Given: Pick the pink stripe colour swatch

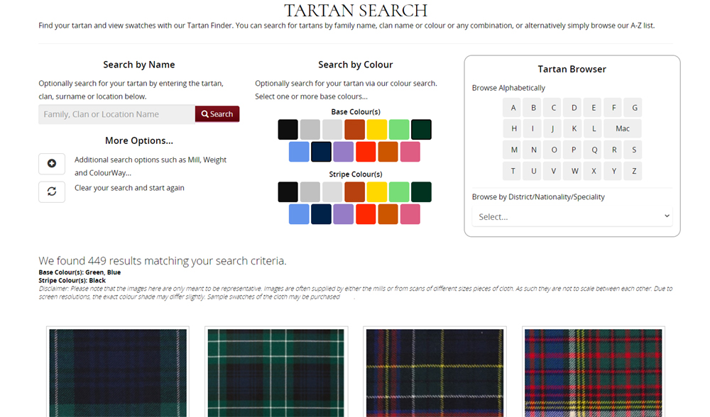Looking at the screenshot, I should [410, 214].
